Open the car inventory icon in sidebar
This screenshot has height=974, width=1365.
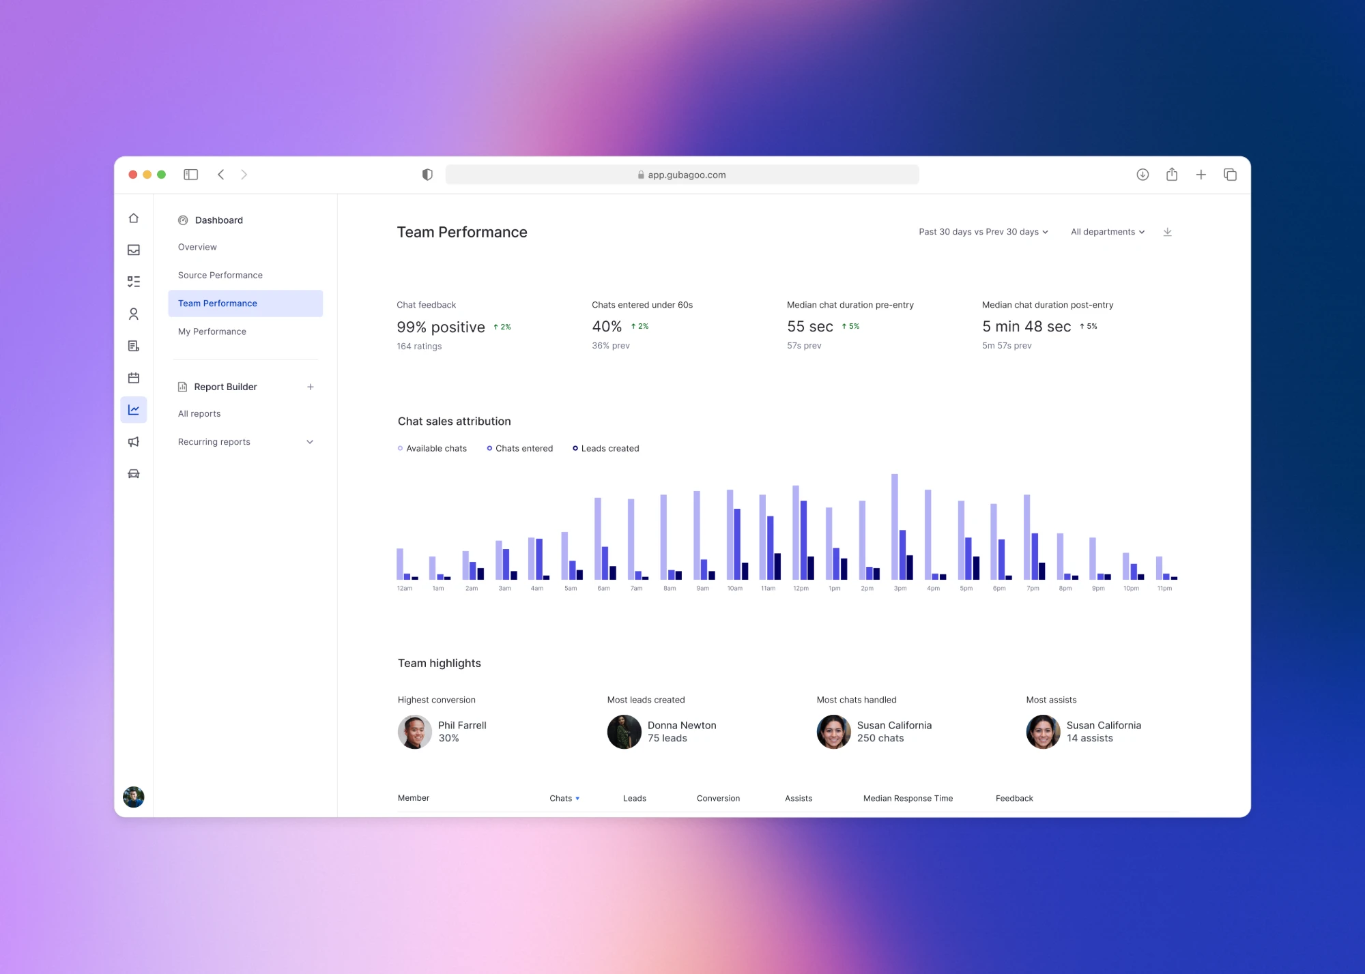(x=134, y=474)
